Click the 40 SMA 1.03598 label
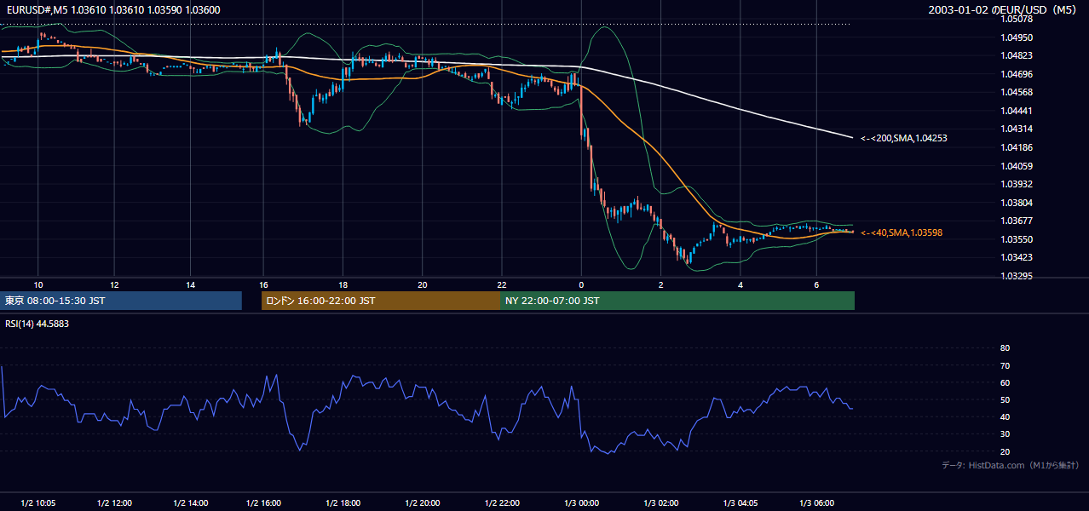 (x=902, y=233)
